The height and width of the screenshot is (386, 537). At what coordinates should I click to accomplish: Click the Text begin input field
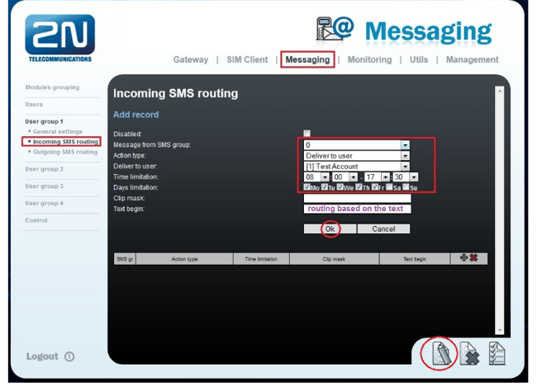click(357, 209)
